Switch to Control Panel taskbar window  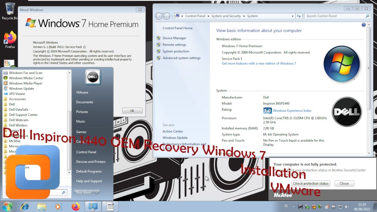(x=93, y=207)
